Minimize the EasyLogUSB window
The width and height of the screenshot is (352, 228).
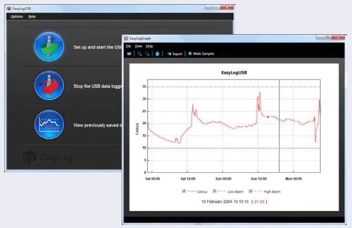point(209,8)
